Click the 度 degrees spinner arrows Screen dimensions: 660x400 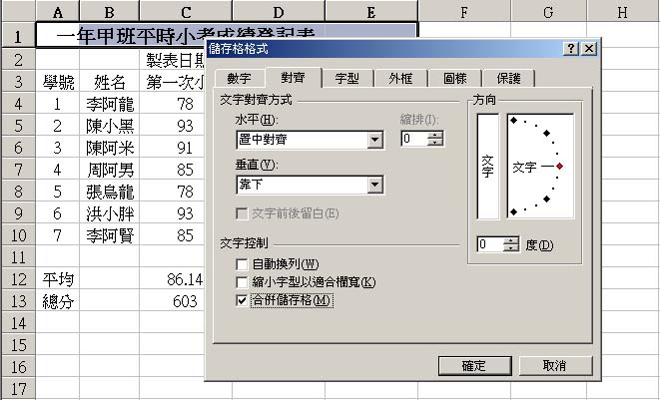tap(511, 244)
